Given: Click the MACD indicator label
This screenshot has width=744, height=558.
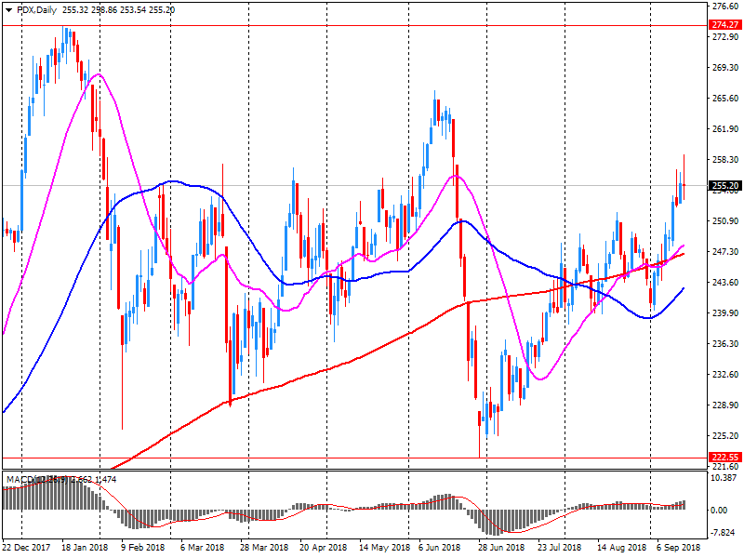Looking at the screenshot, I should [61, 480].
